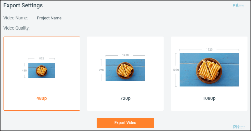Click the Project Name text field
This screenshot has width=251, height=131.
(49, 18)
